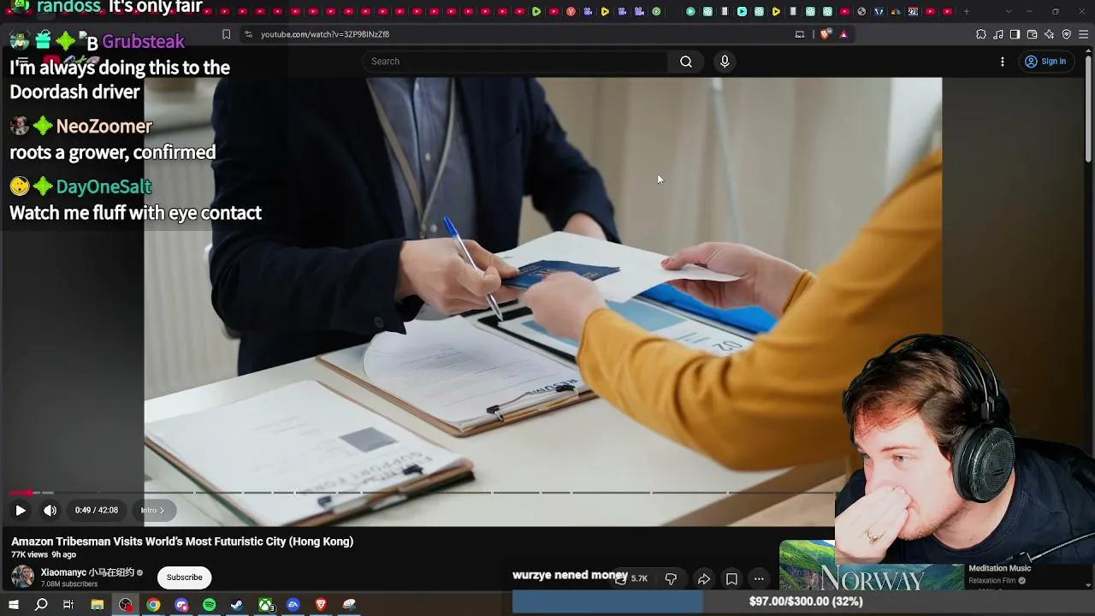Viewport: 1095px width, 616px height.
Task: Open File Explorer from taskbar
Action: pos(98,605)
